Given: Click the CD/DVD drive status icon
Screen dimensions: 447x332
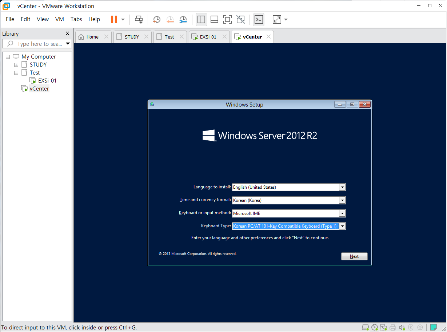Looking at the screenshot, I should coord(375,327).
